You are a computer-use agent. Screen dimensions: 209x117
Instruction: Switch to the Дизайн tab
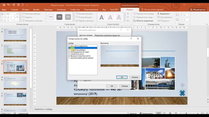click(x=36, y=9)
